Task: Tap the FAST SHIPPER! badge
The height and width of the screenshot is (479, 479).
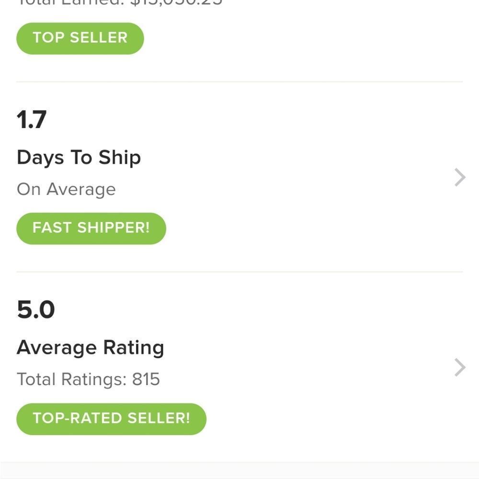Action: [x=91, y=228]
